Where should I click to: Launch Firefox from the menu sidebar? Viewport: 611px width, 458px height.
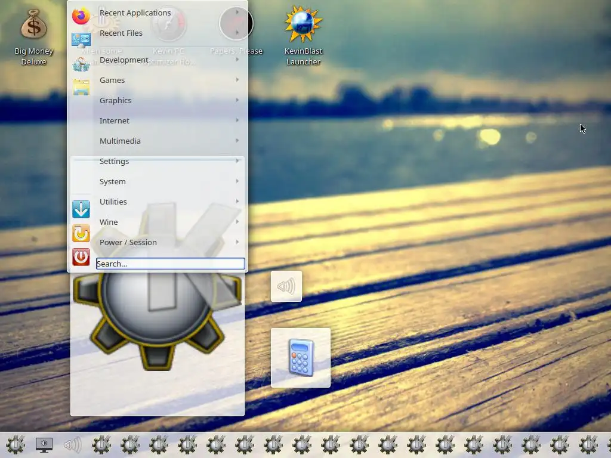tap(81, 16)
